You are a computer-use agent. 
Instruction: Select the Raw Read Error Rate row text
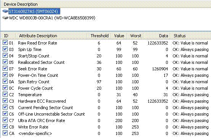click(x=37, y=43)
